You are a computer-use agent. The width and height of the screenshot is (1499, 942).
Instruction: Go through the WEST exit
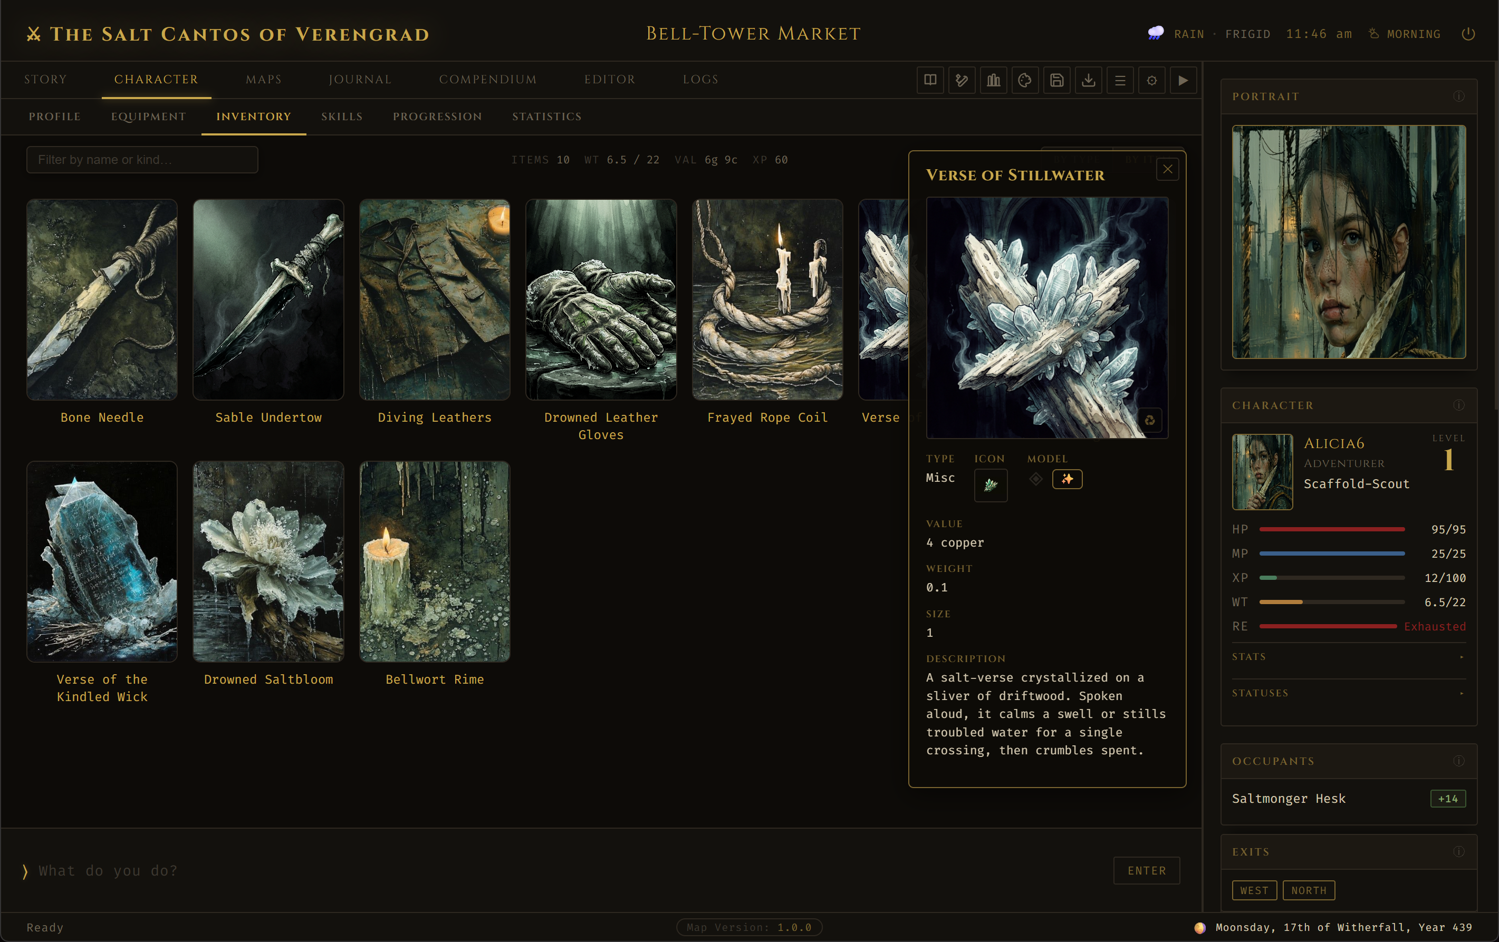[x=1254, y=890]
